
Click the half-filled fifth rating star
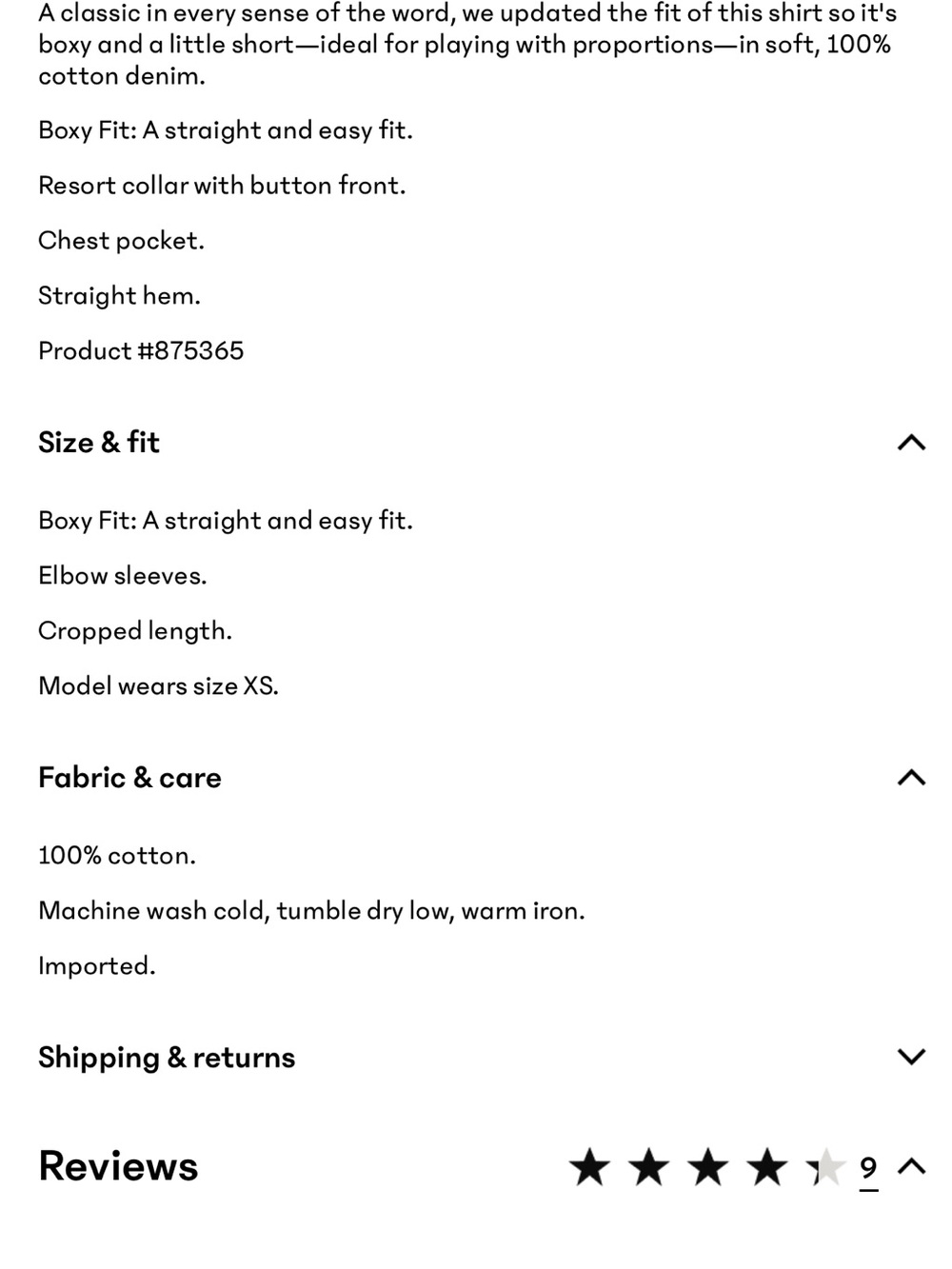point(825,1167)
